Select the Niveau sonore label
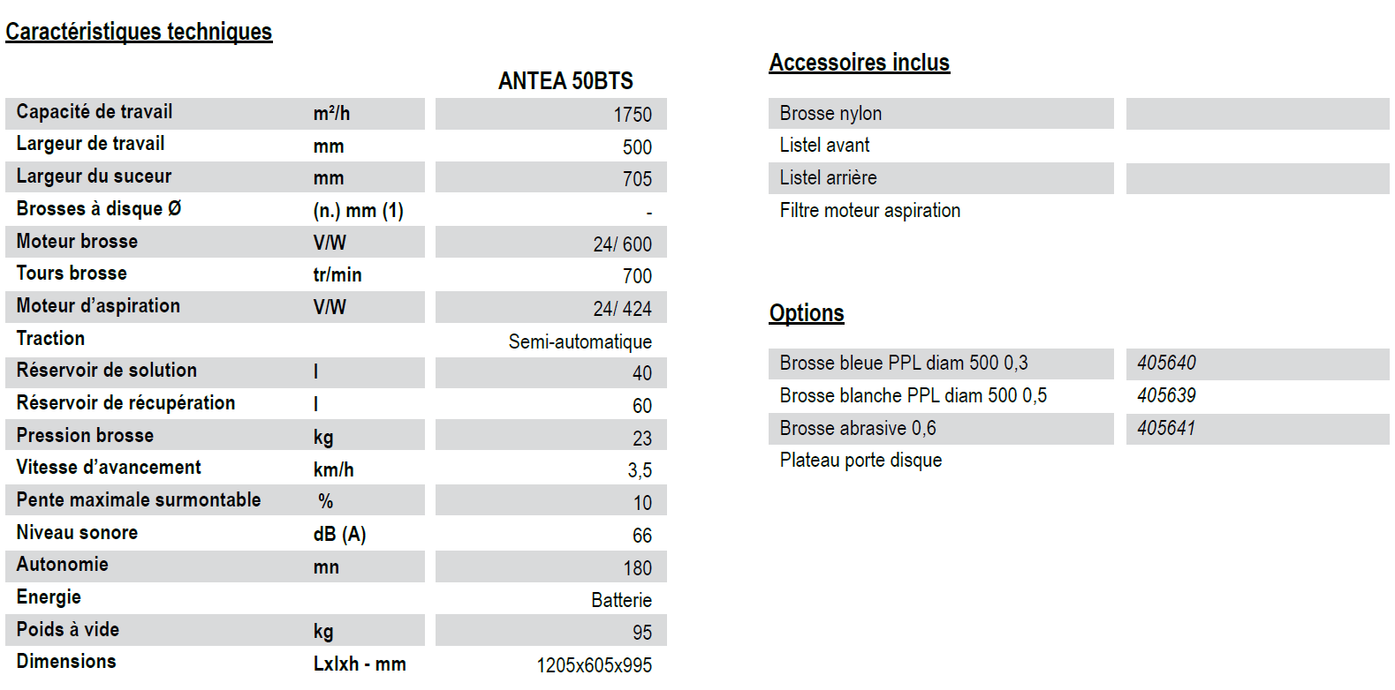The width and height of the screenshot is (1395, 690). (x=77, y=533)
